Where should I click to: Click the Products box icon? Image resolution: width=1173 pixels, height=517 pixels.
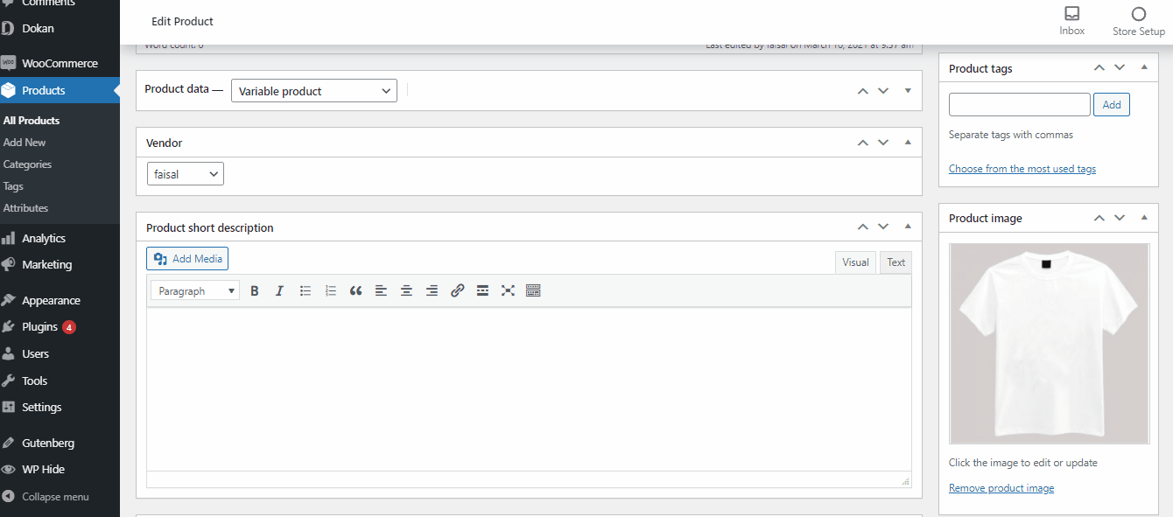(8, 90)
